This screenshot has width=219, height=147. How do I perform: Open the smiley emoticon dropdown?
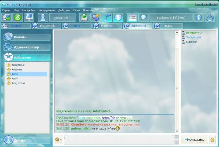[58, 139]
